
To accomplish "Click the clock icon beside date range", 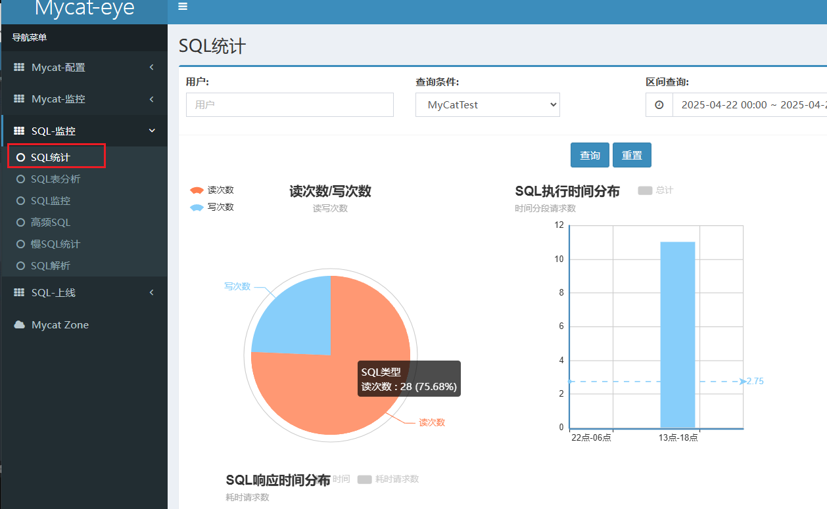I will point(659,105).
